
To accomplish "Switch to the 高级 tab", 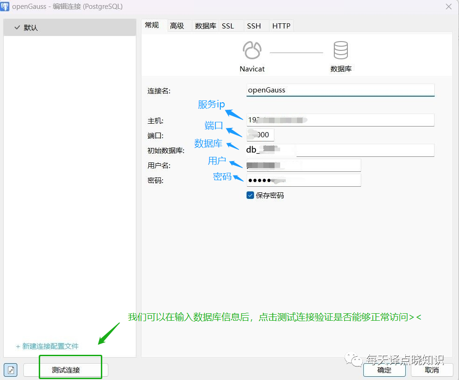I will point(177,26).
